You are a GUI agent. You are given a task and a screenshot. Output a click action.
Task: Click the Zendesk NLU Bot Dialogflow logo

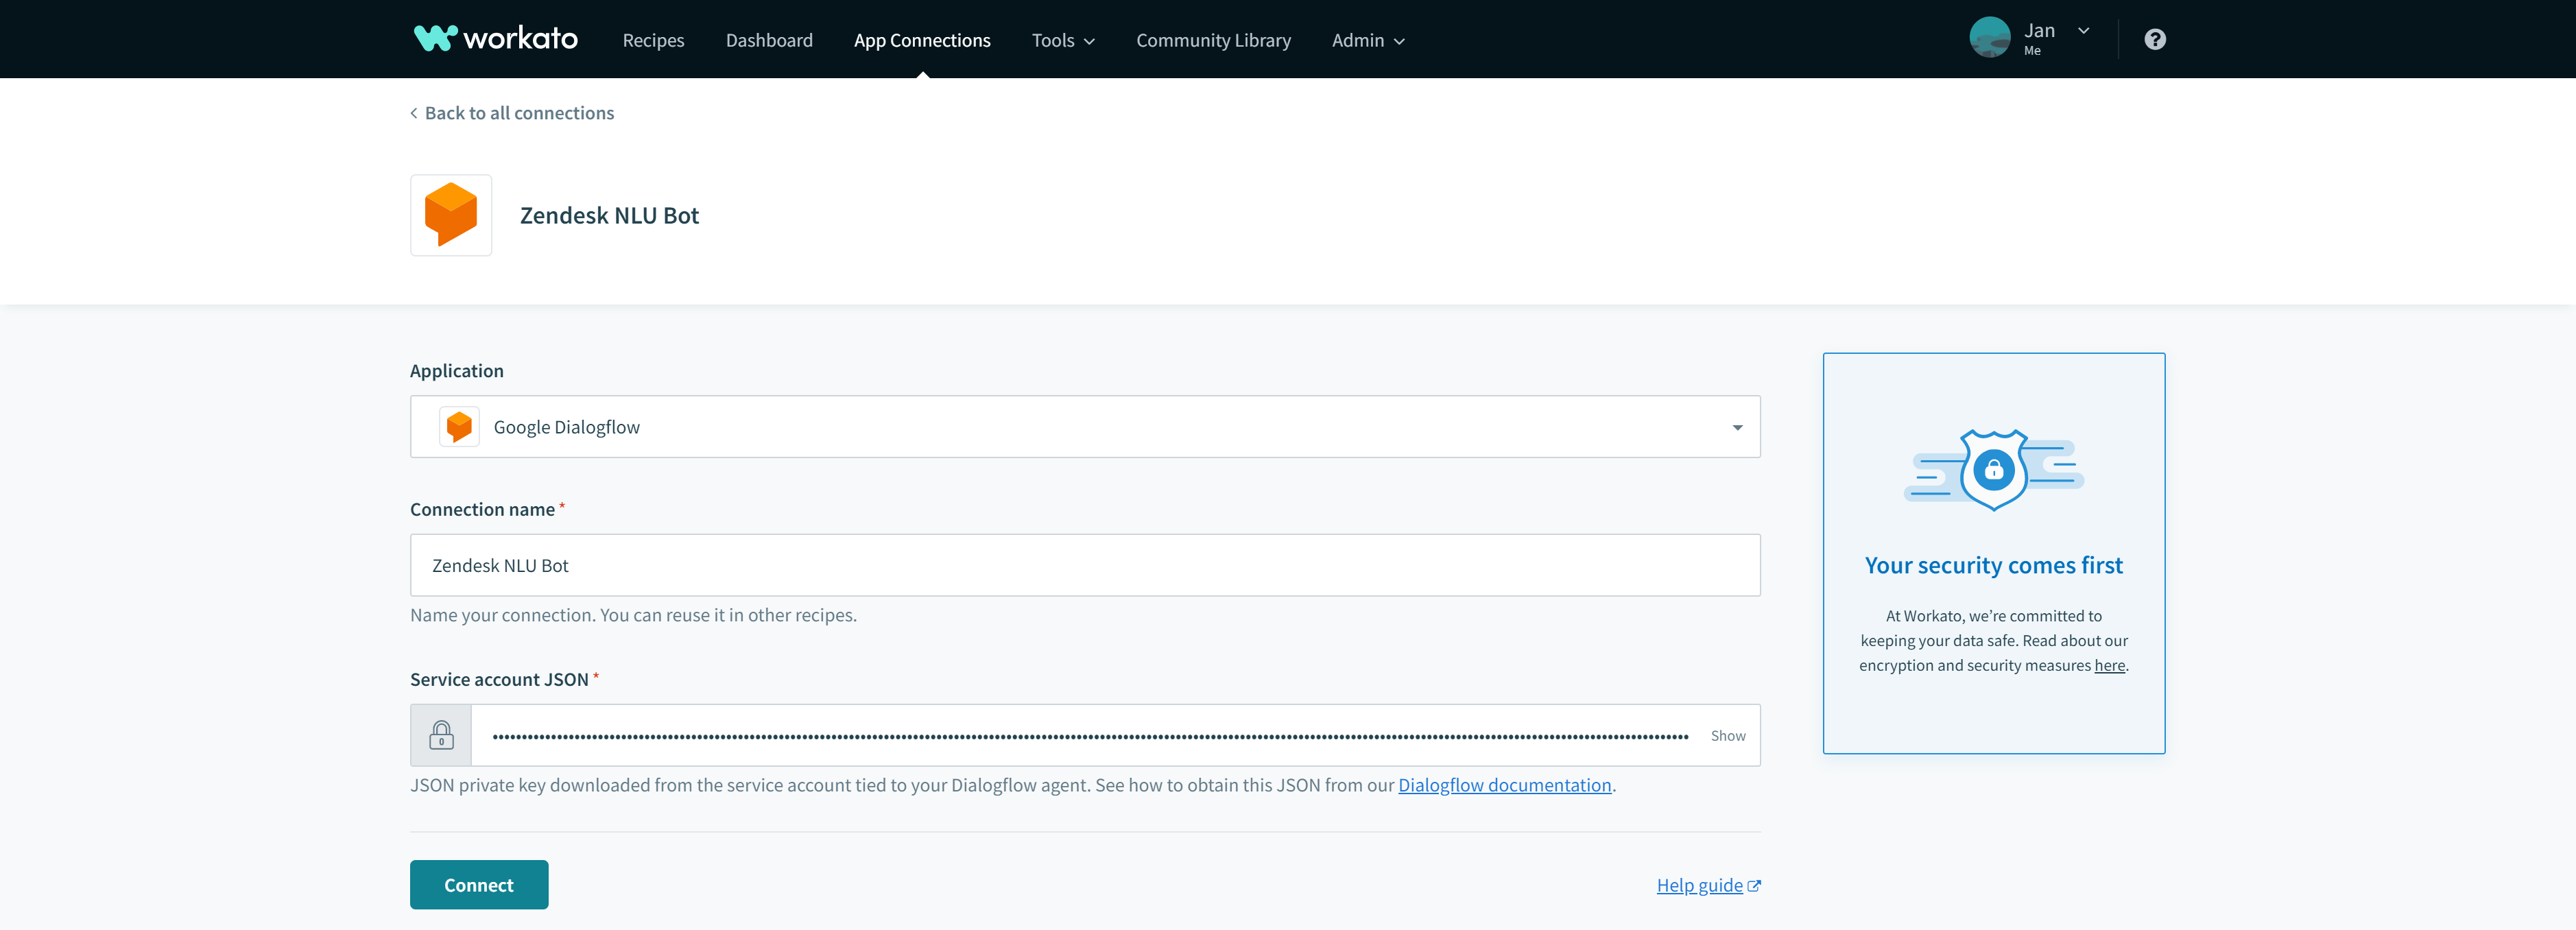click(x=451, y=215)
